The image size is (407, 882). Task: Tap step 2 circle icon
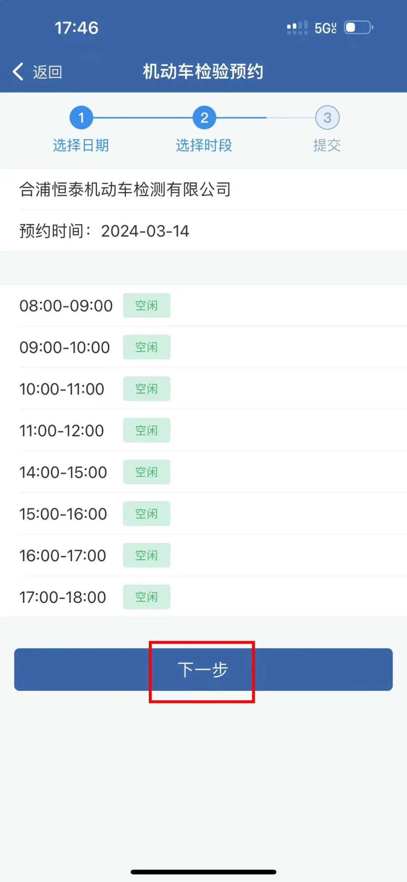pos(204,118)
